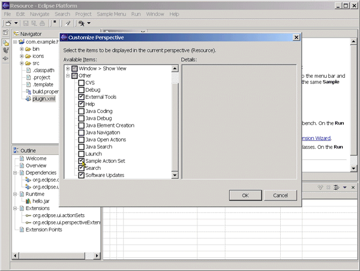Screen dimensions: 360x271
Task: Click the bottom view menu dropdown arrow
Action: 344,187
